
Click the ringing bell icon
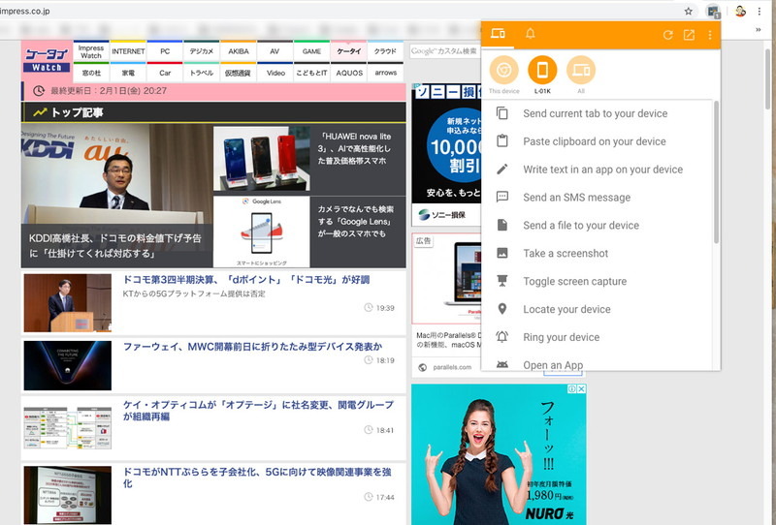click(x=502, y=337)
